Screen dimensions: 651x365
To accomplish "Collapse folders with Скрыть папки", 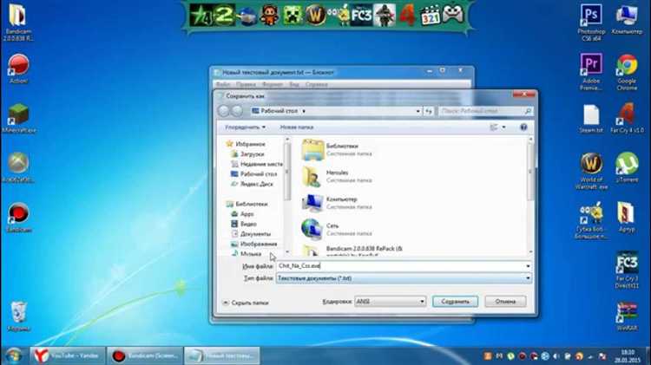I will pos(246,303).
